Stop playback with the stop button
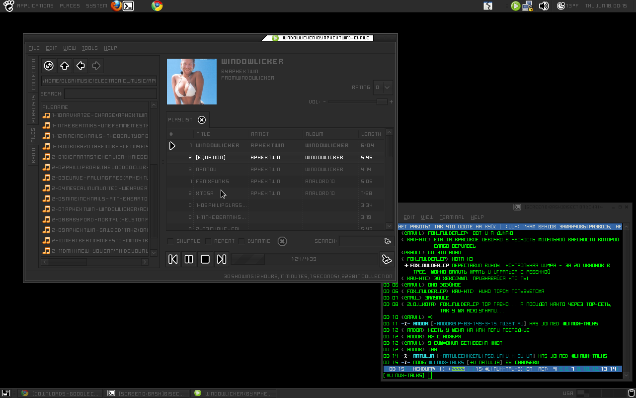This screenshot has width=636, height=398. (205, 259)
